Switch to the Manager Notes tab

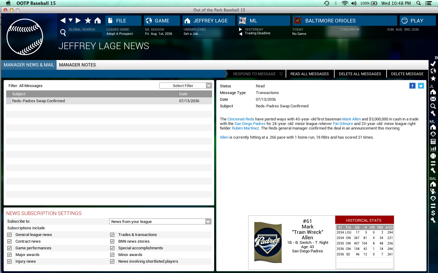pyautogui.click(x=77, y=65)
